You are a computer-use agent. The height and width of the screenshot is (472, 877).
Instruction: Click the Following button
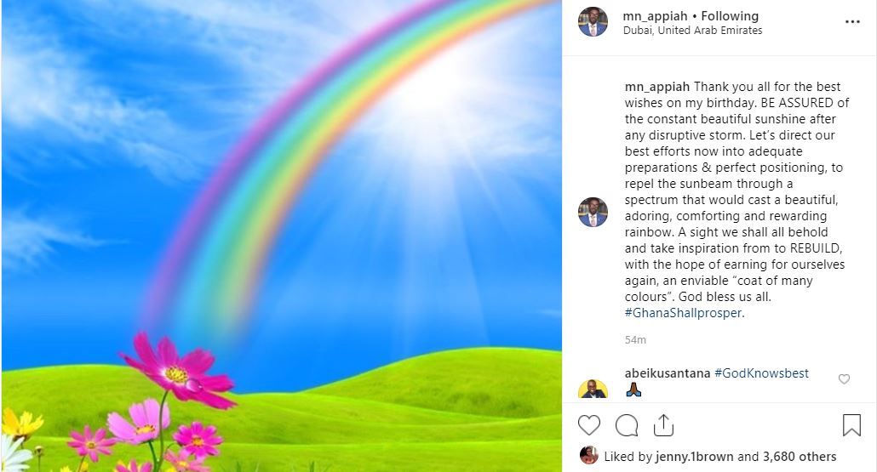pyautogui.click(x=730, y=16)
